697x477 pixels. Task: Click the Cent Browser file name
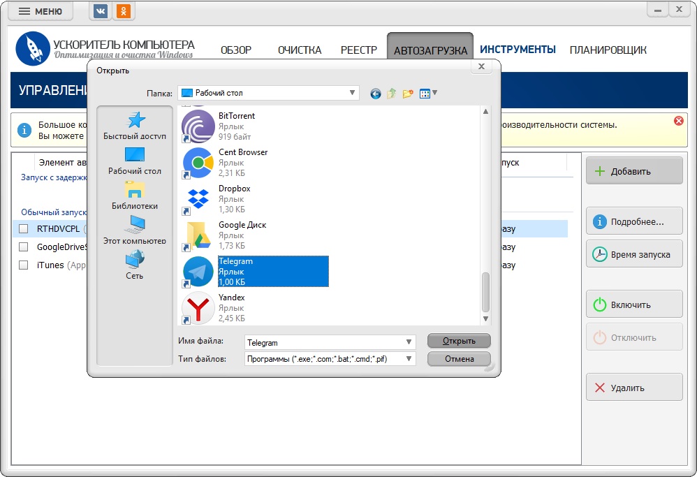(243, 152)
